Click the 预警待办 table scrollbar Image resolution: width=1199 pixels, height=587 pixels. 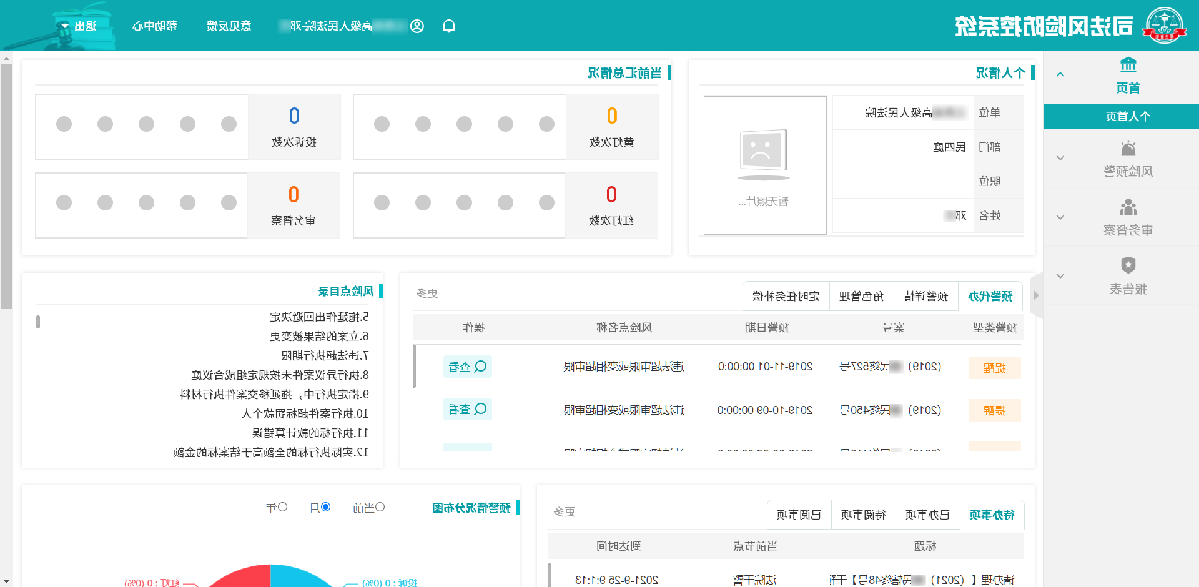(415, 366)
